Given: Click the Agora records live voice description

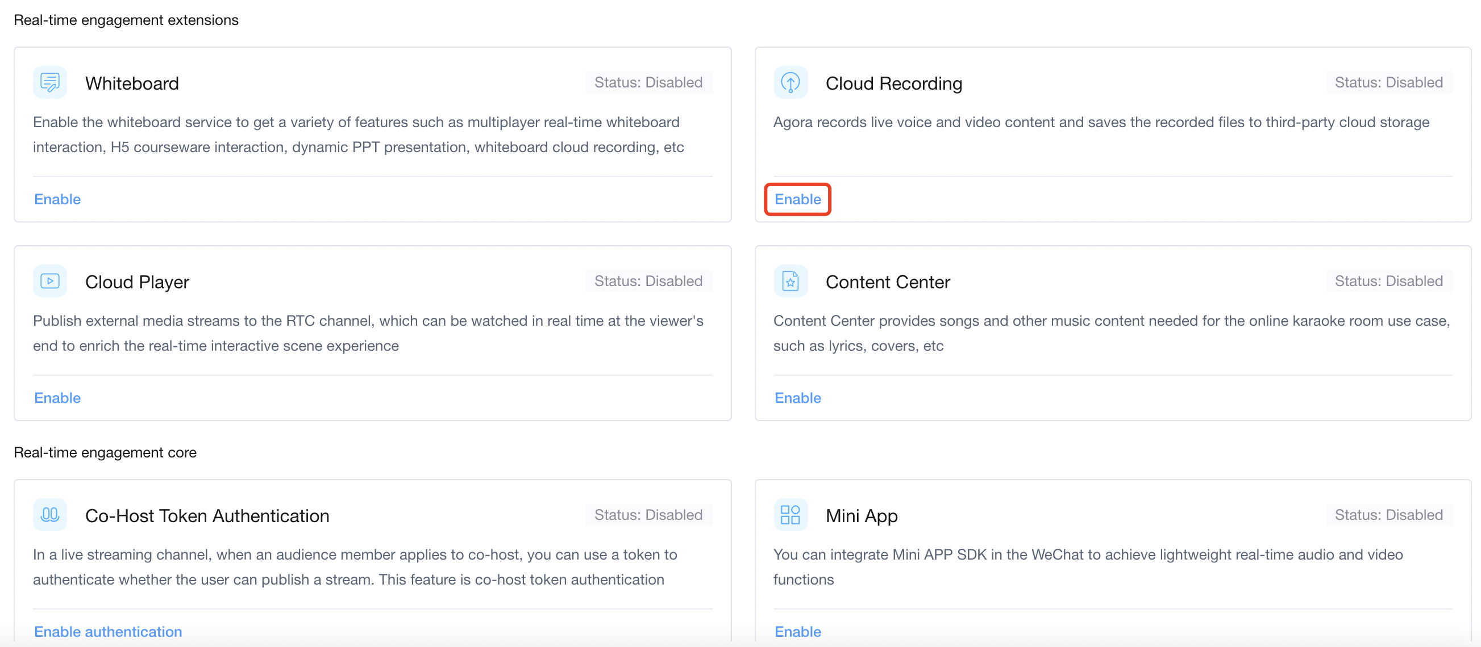Looking at the screenshot, I should [1101, 122].
